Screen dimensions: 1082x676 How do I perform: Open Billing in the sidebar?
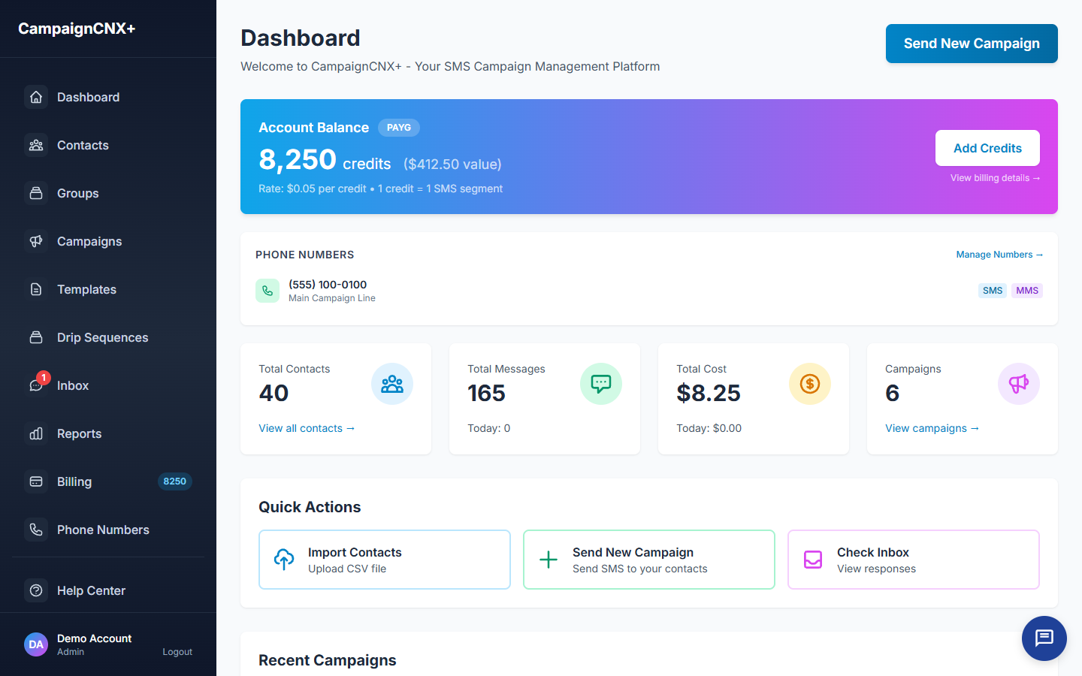pyautogui.click(x=108, y=481)
